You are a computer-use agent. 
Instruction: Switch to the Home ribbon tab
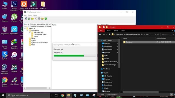pyautogui.click(x=108, y=31)
